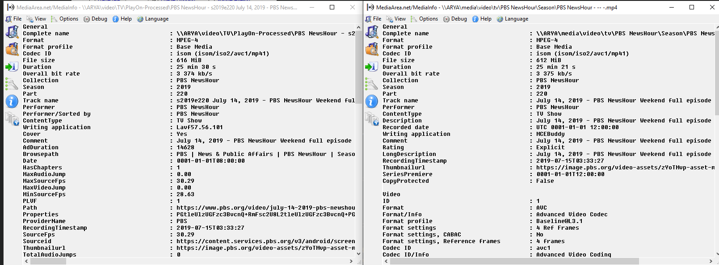Open folder icon in right window sidebar
Image resolution: width=719 pixels, height=265 pixels.
371,49
